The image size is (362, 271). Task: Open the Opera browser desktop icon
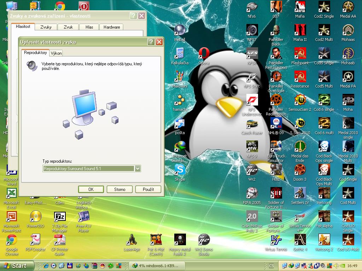204,54
